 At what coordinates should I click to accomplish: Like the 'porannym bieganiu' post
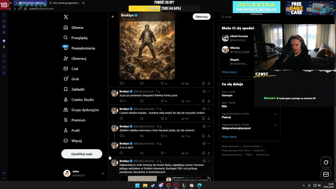pyautogui.click(x=162, y=101)
